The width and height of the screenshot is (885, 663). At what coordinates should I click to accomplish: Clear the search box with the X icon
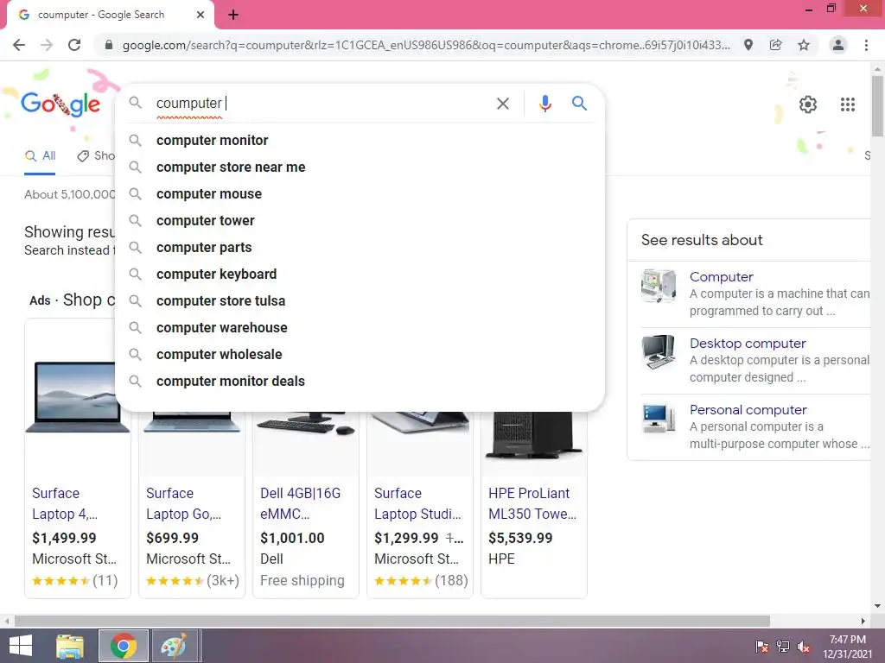click(x=502, y=104)
